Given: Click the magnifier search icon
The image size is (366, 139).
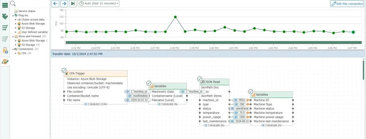Looking at the screenshot, I should pyautogui.click(x=13, y=4).
